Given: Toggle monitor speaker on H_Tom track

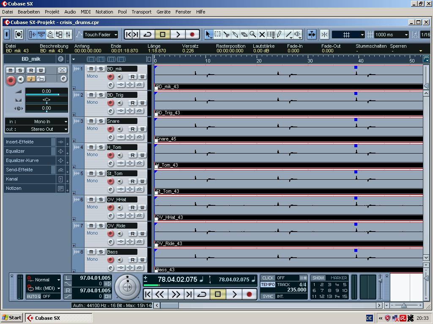Looking at the screenshot, I should (x=120, y=155).
